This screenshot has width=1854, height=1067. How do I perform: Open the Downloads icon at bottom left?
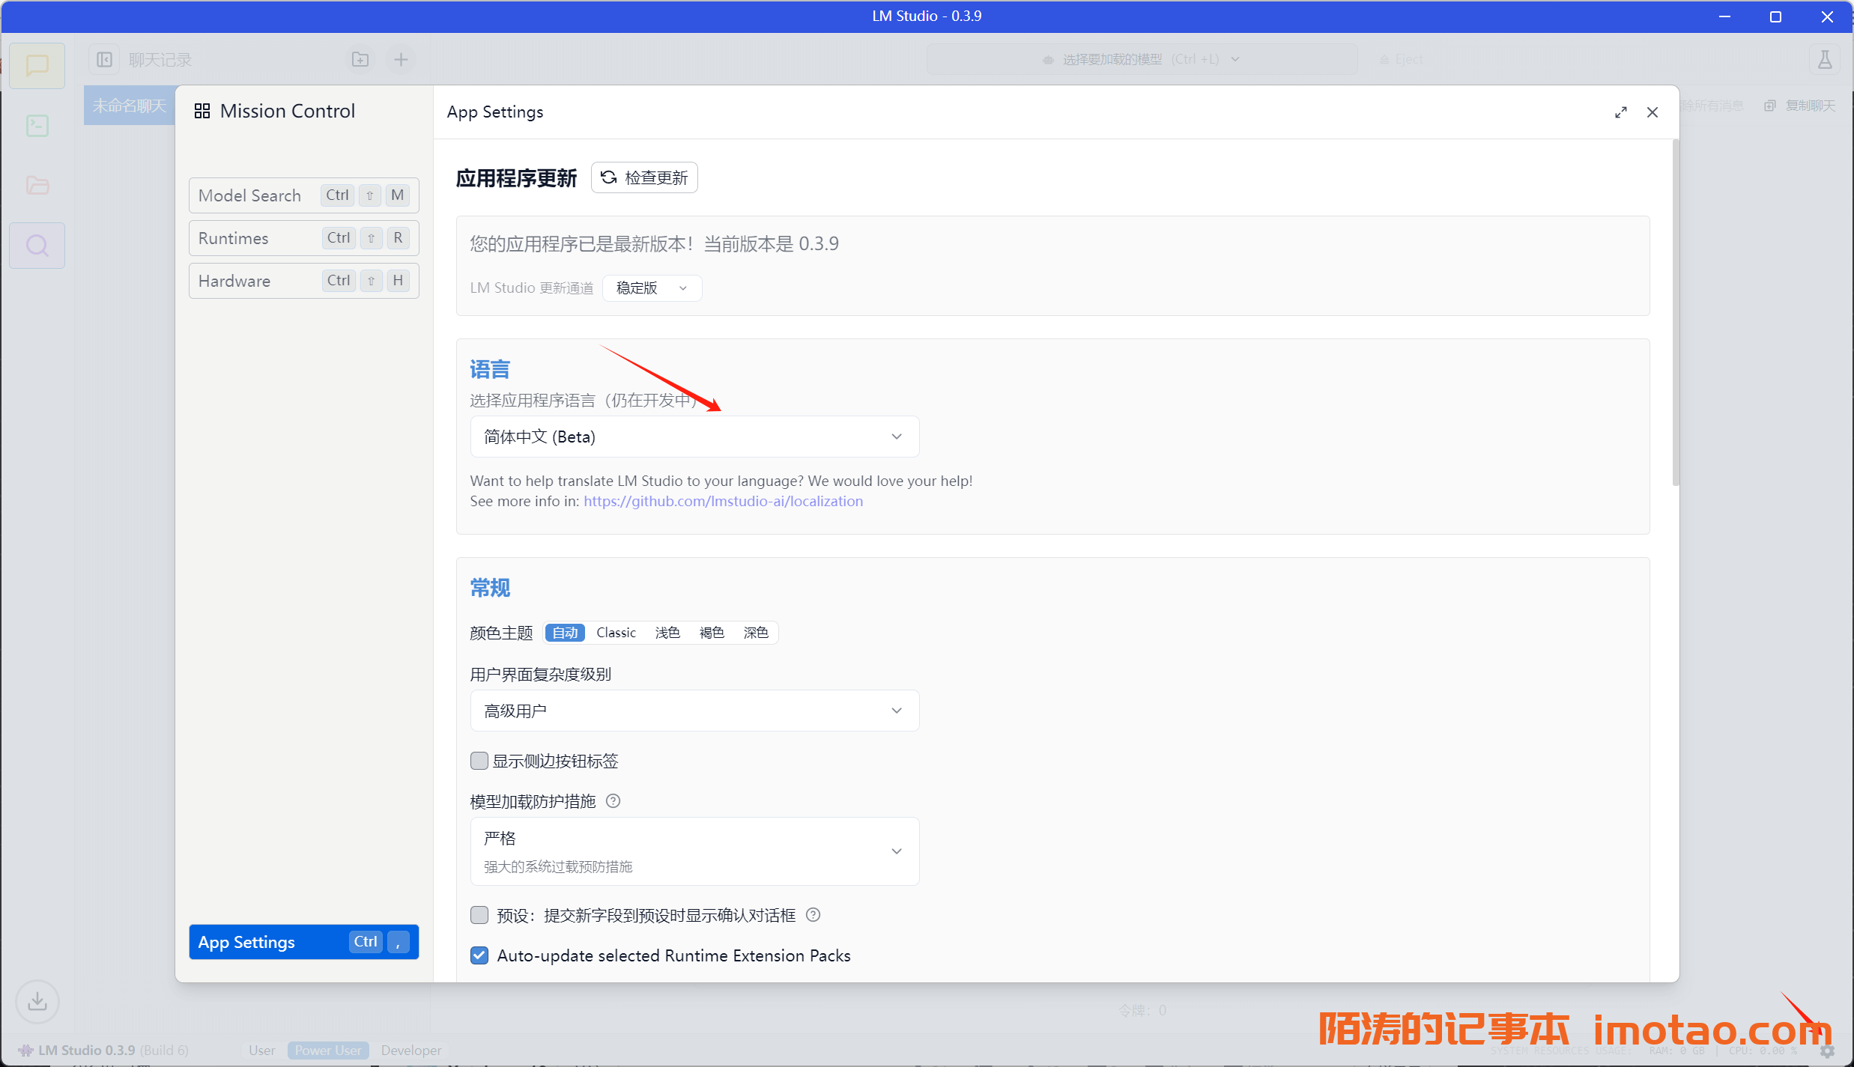pos(37,1001)
